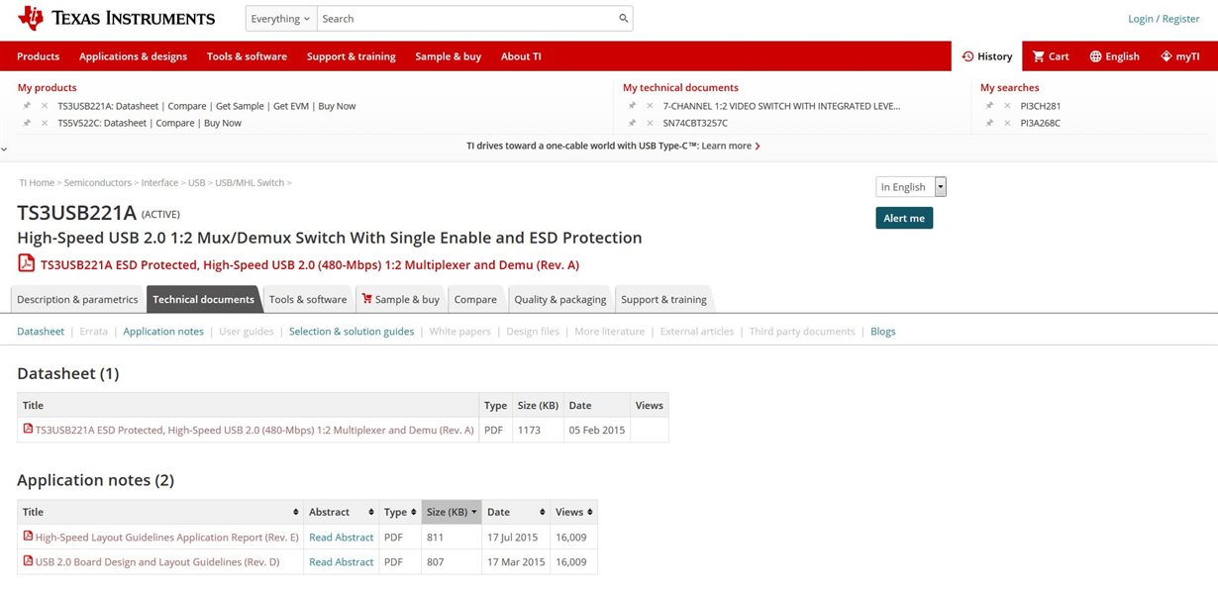
Task: Open About TI menu
Action: pos(521,56)
